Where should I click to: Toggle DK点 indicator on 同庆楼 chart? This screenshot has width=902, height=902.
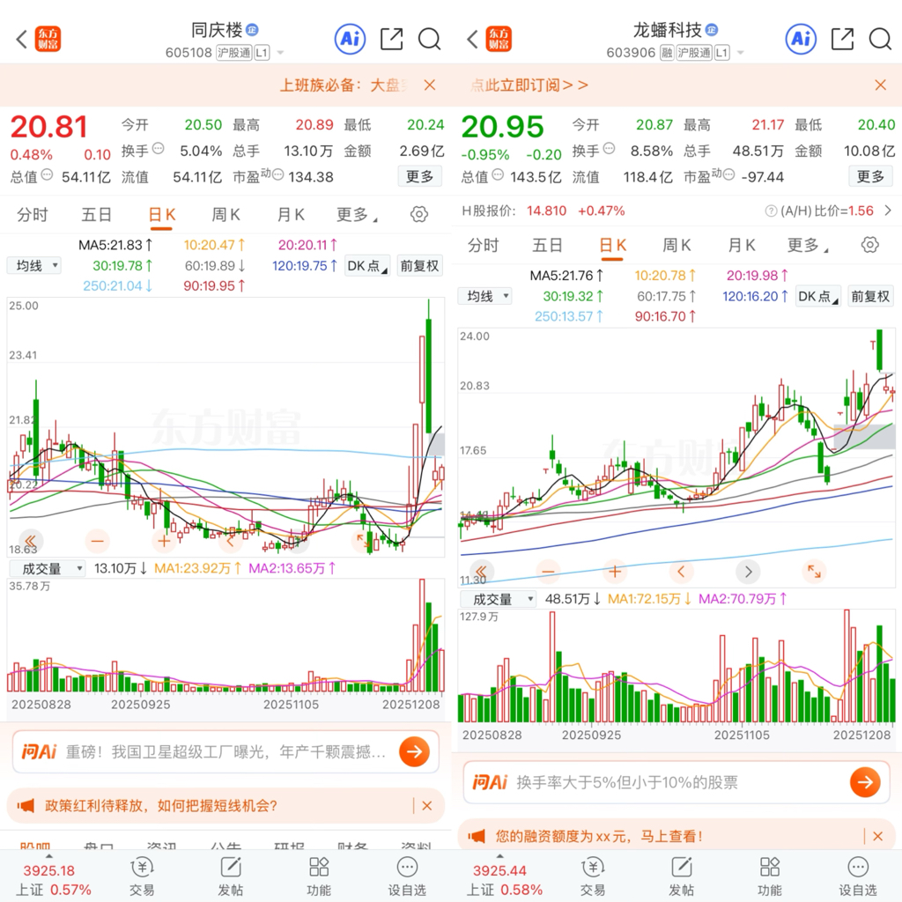[x=367, y=266]
